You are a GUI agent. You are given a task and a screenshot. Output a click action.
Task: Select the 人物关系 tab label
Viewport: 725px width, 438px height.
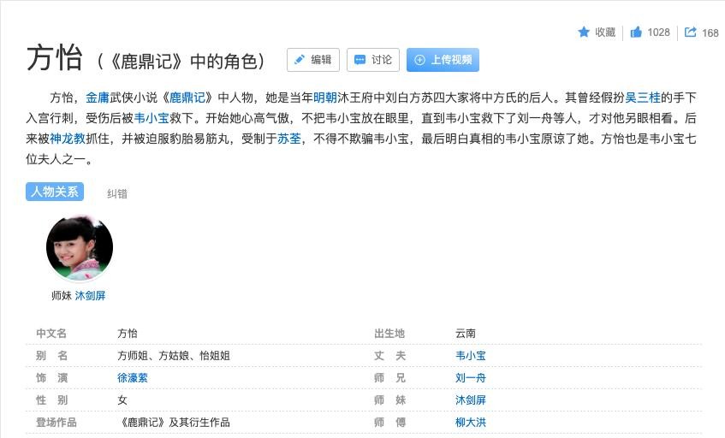55,192
